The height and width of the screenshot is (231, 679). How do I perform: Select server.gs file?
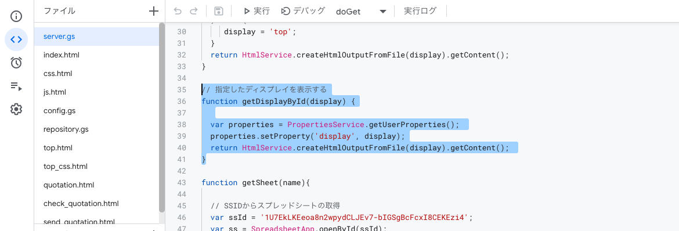(x=96, y=37)
